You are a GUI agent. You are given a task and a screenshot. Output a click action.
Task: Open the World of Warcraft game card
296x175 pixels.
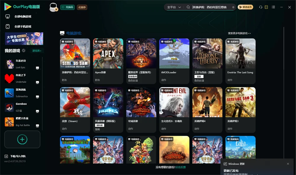pos(141,61)
